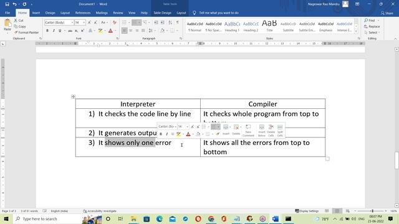Click the Replace button
The height and width of the screenshot is (224, 399).
[x=372, y=26]
